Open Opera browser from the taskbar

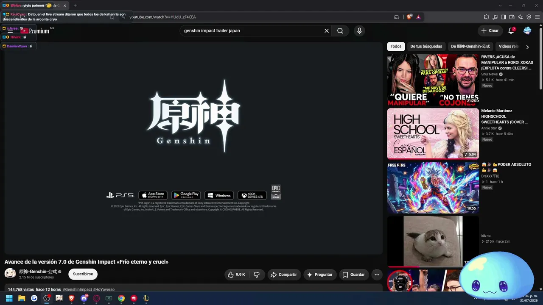click(x=96, y=298)
